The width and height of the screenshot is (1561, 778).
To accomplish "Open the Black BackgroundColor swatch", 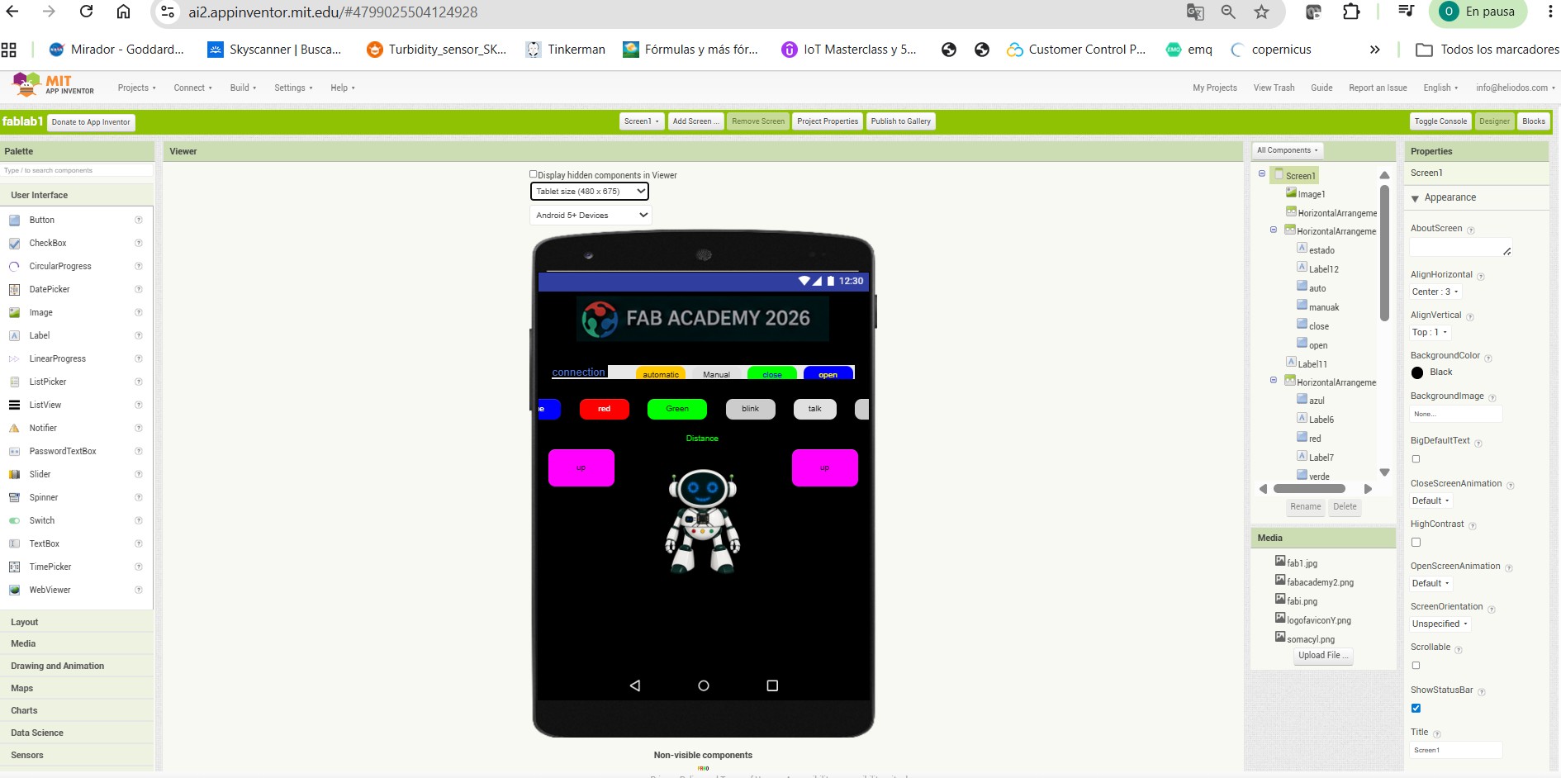I will click(1417, 372).
